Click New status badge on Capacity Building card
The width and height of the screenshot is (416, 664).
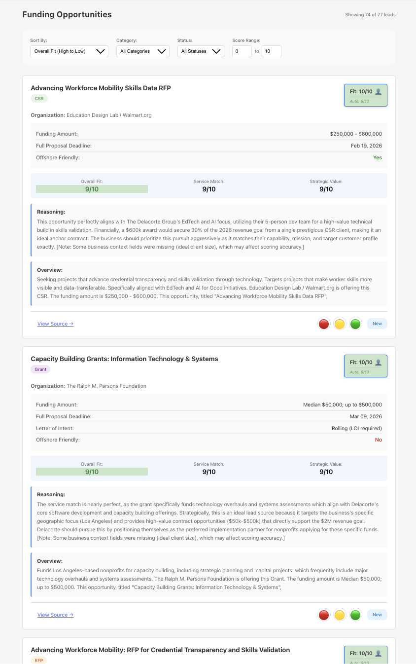[377, 615]
